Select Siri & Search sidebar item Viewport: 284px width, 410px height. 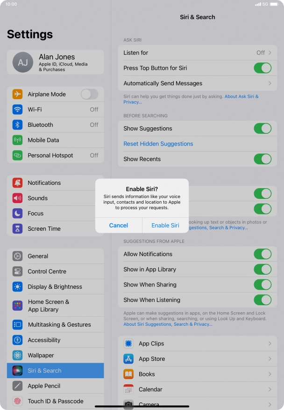[x=55, y=371]
